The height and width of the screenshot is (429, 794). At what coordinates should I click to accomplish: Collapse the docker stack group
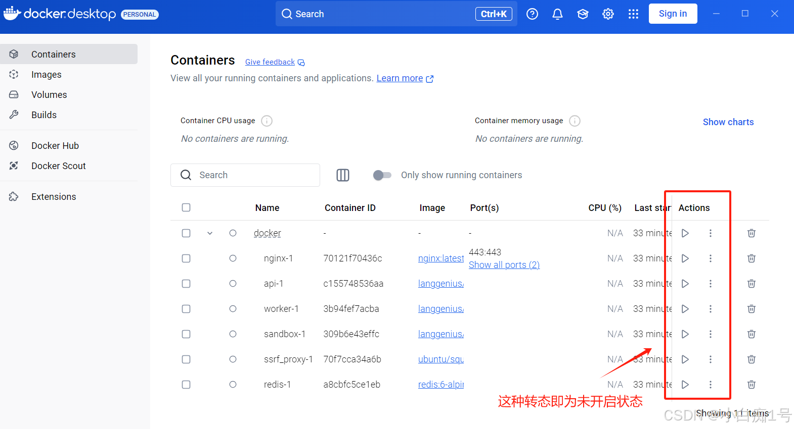click(x=210, y=233)
